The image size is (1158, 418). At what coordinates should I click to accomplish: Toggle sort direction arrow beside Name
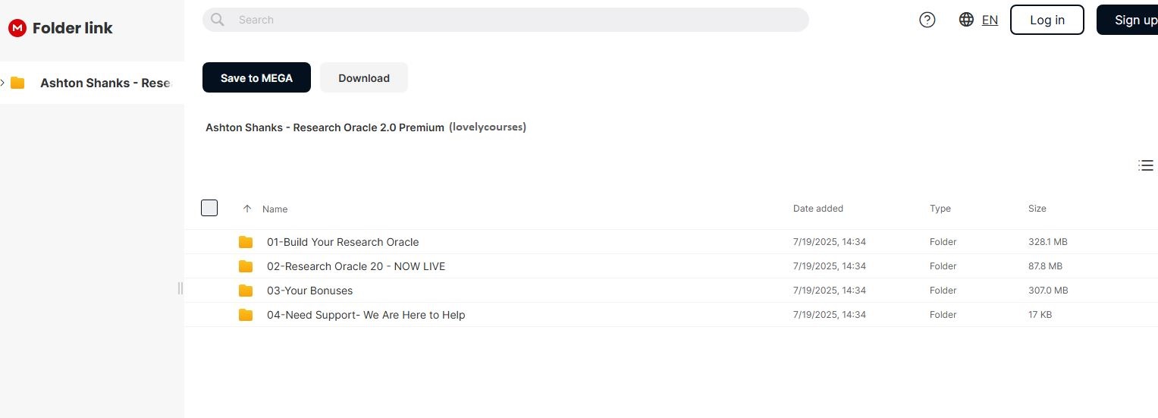click(246, 209)
